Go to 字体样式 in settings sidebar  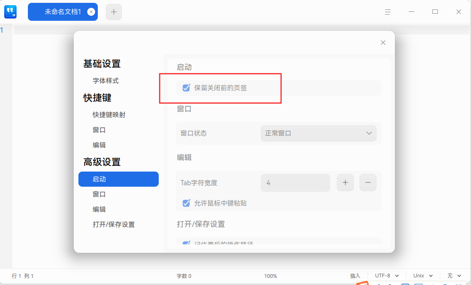pos(106,80)
